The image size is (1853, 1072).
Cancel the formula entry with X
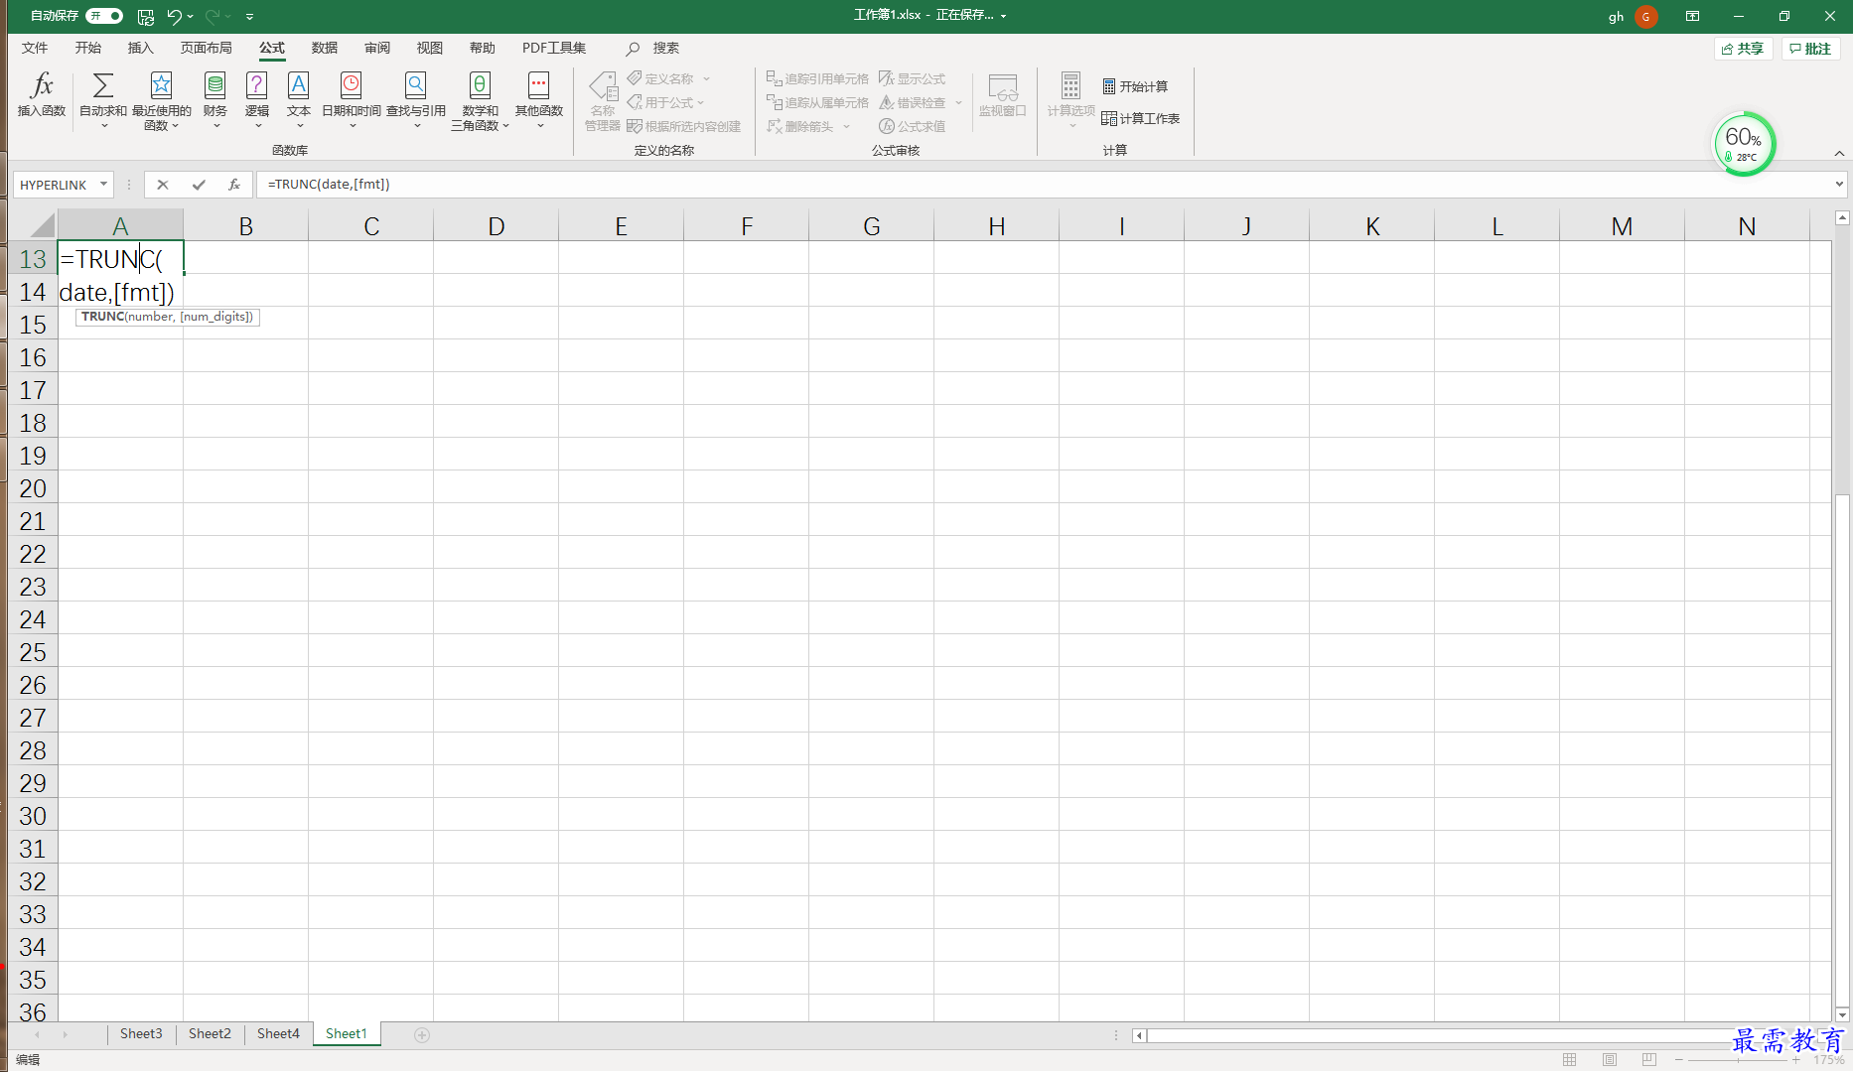(163, 185)
